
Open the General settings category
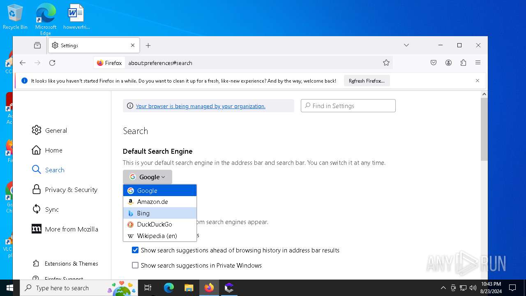click(49, 130)
